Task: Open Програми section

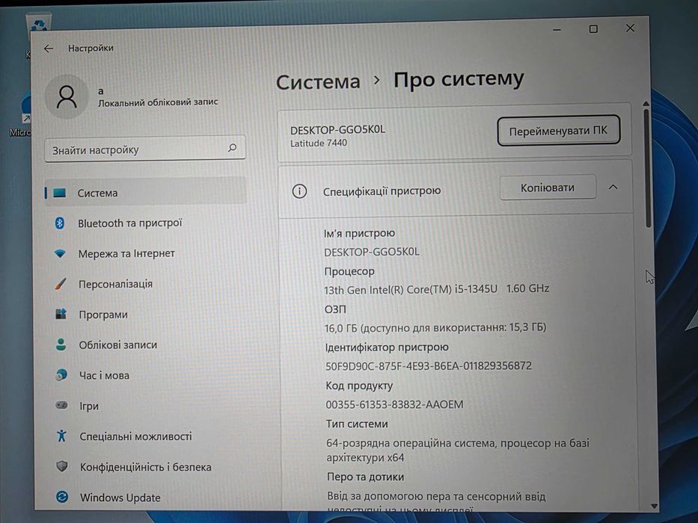Action: coord(146,314)
